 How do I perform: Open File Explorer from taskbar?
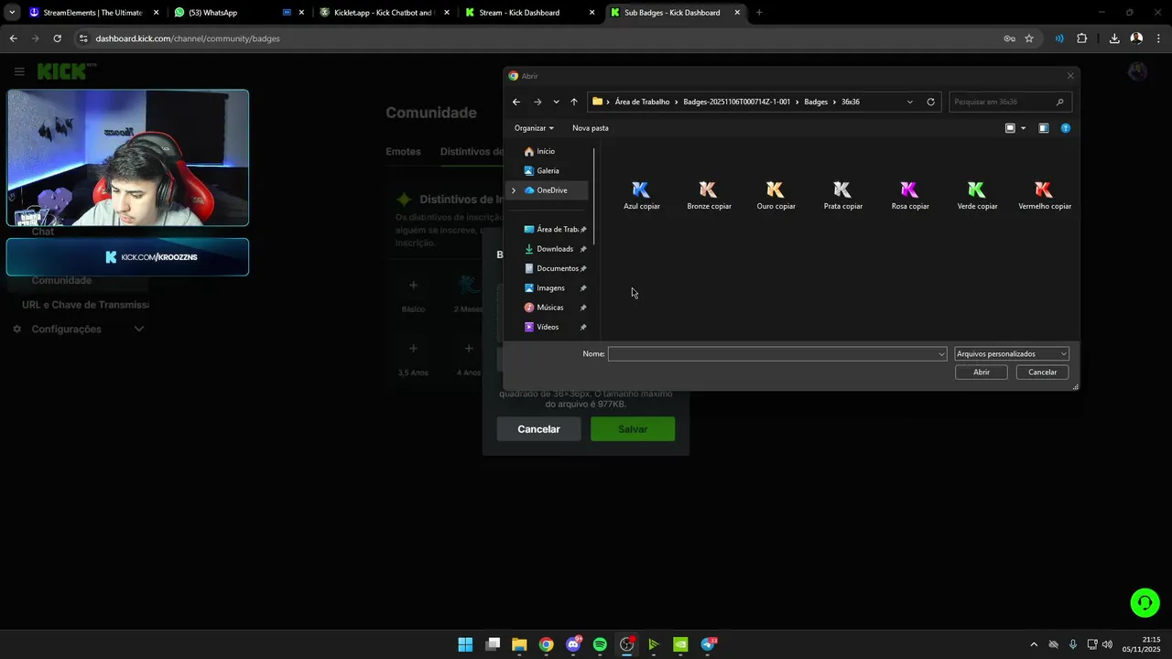click(519, 644)
